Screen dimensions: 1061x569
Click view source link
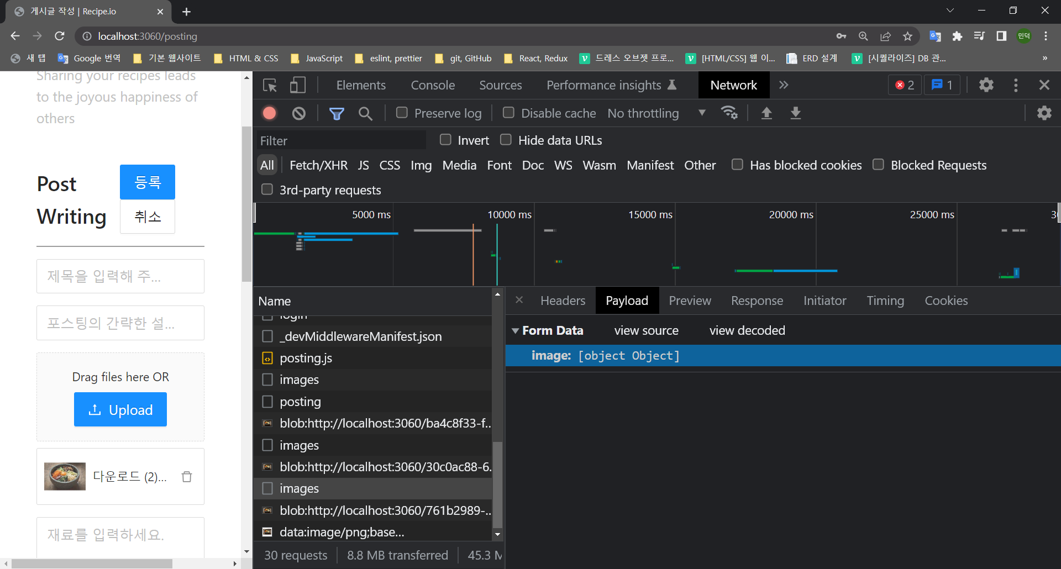click(x=647, y=330)
